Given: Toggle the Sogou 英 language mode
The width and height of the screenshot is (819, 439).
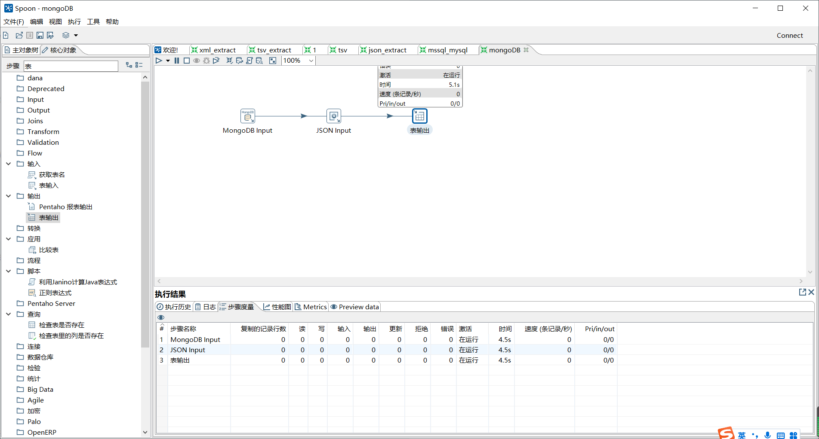Looking at the screenshot, I should 742,435.
